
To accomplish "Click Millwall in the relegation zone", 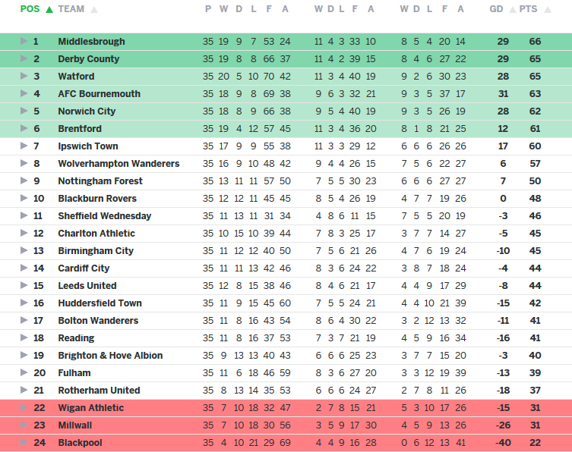I will pos(74,425).
